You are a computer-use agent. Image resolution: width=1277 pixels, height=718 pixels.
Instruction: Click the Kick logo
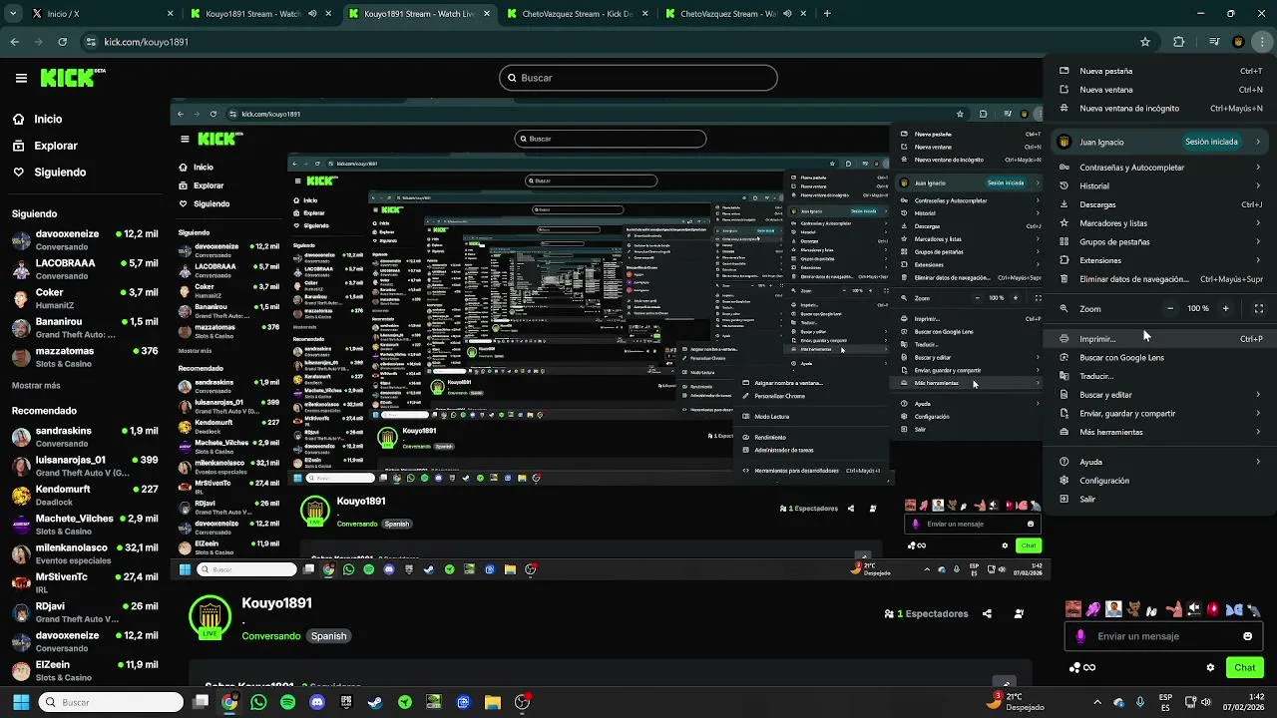(x=73, y=77)
